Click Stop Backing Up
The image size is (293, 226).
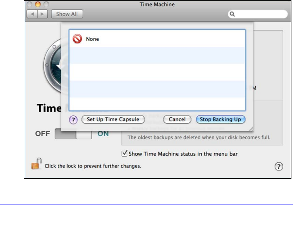coord(221,120)
